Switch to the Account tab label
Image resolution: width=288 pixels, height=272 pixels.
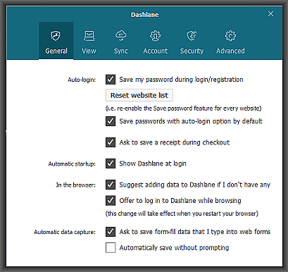[x=156, y=51]
